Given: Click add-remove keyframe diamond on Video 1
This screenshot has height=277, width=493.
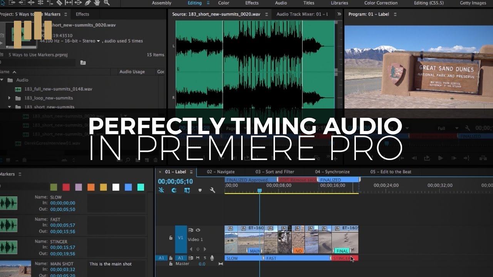Looking at the screenshot, I should point(198,249).
